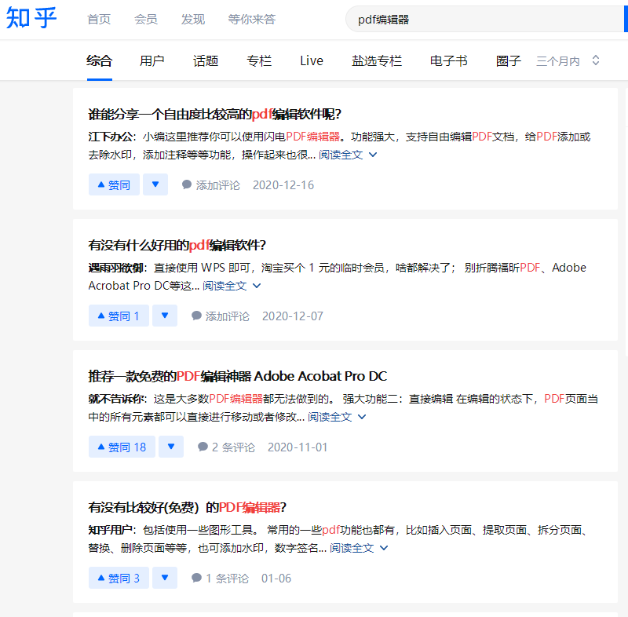Switch to the 电子书 tab
This screenshot has height=617, width=628.
point(448,60)
